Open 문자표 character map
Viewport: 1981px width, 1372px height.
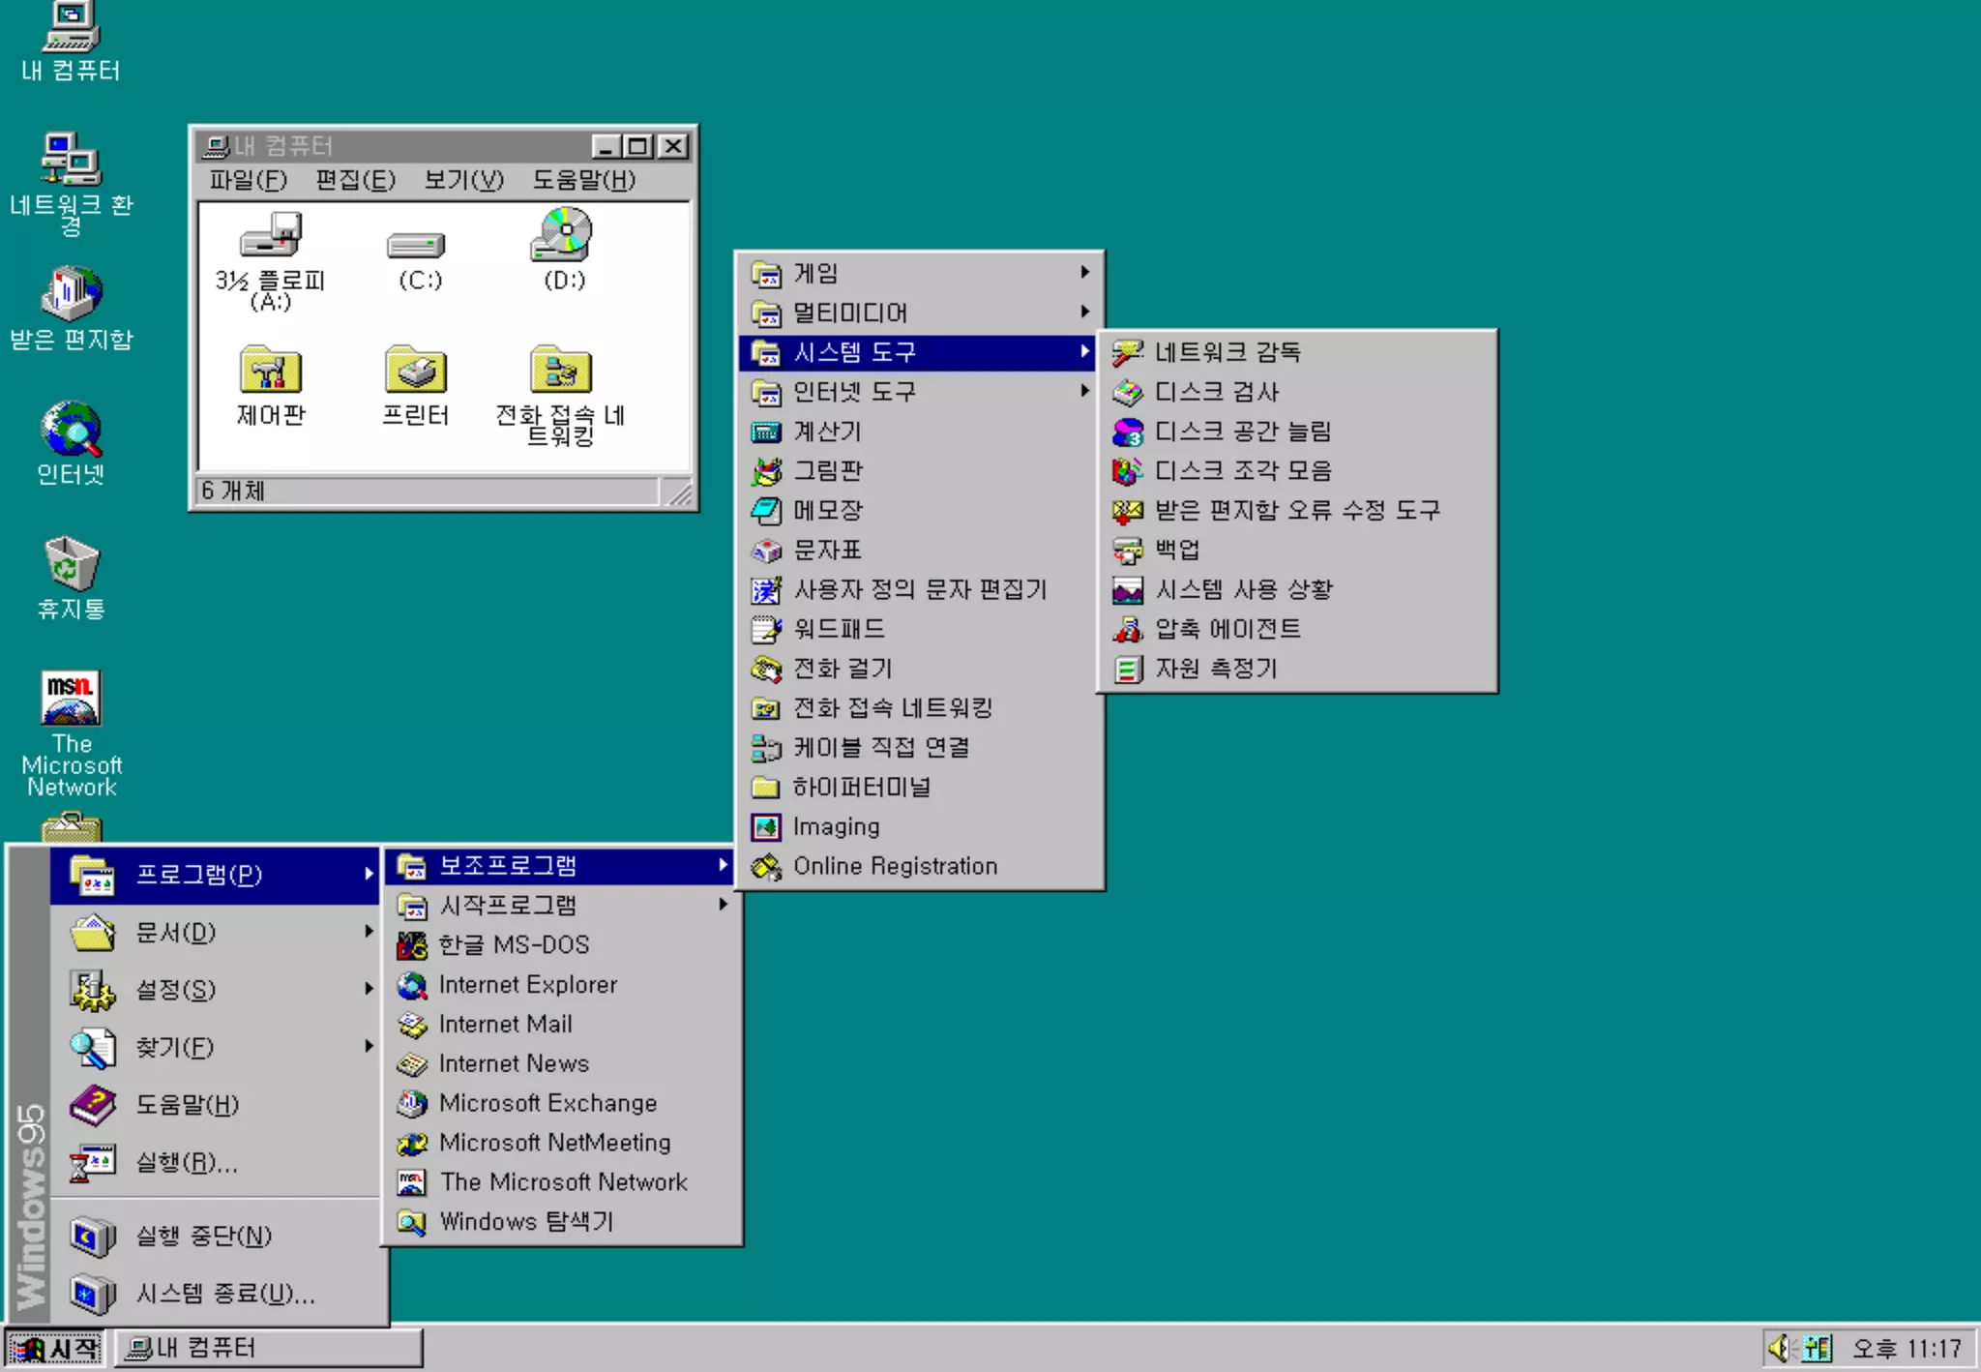tap(919, 550)
